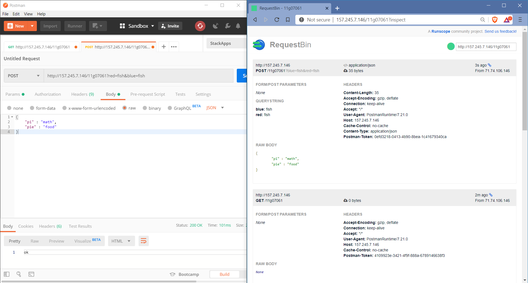
Task: Choose the binary body option
Action: pyautogui.click(x=145, y=108)
